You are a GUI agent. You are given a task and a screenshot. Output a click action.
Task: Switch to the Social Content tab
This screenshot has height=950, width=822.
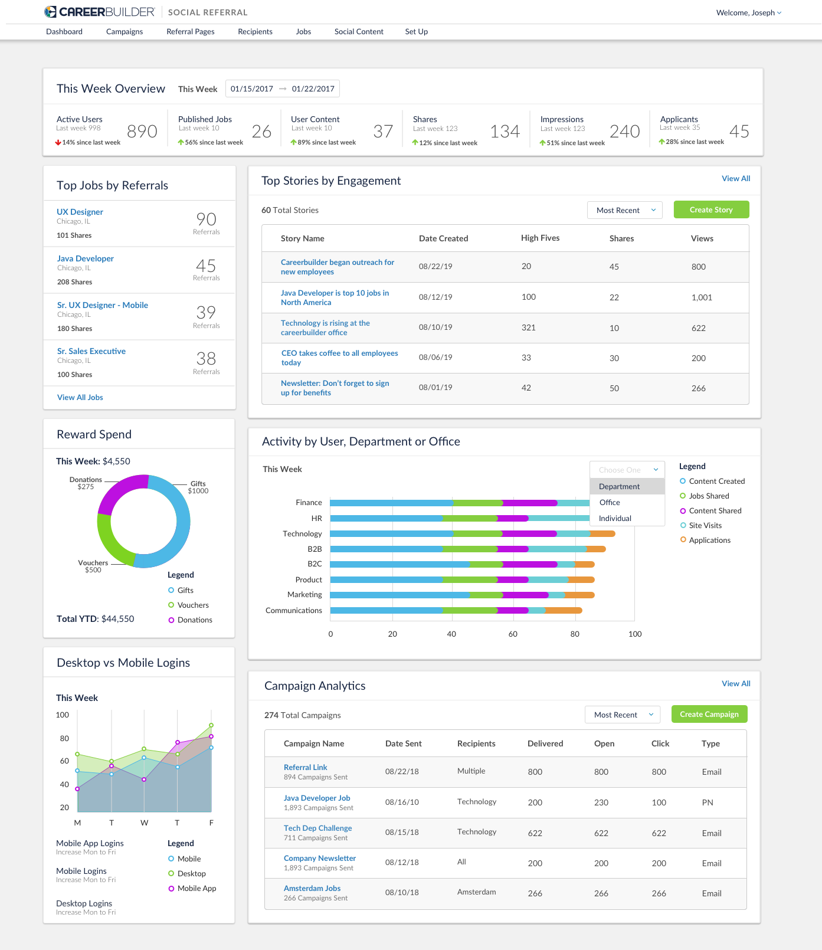pyautogui.click(x=359, y=32)
